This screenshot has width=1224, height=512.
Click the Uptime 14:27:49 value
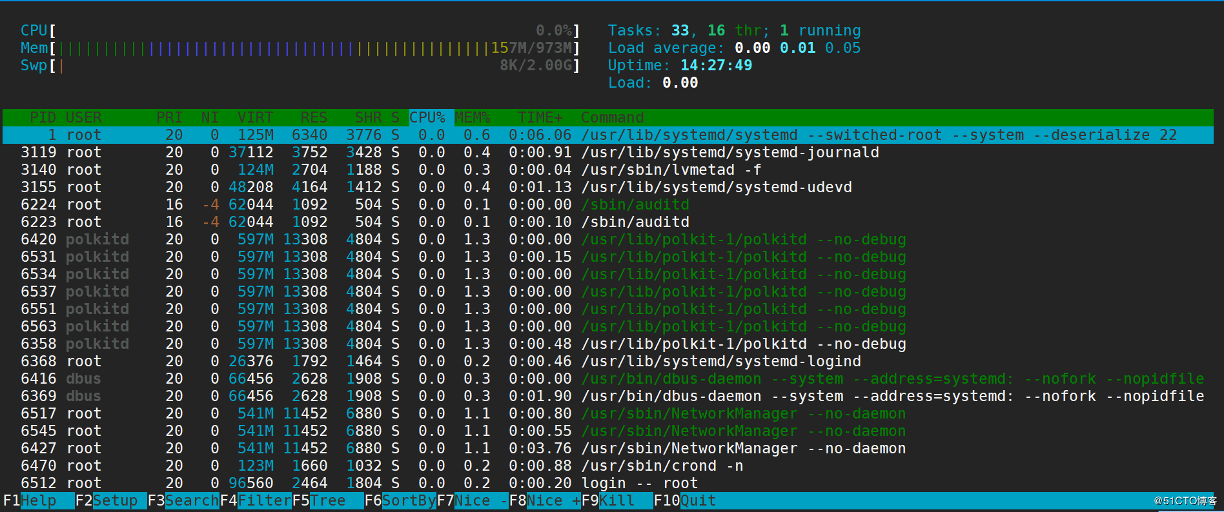click(717, 66)
